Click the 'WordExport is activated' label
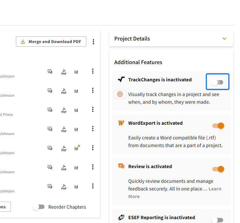Screen dimensions: 240x223 155,123
